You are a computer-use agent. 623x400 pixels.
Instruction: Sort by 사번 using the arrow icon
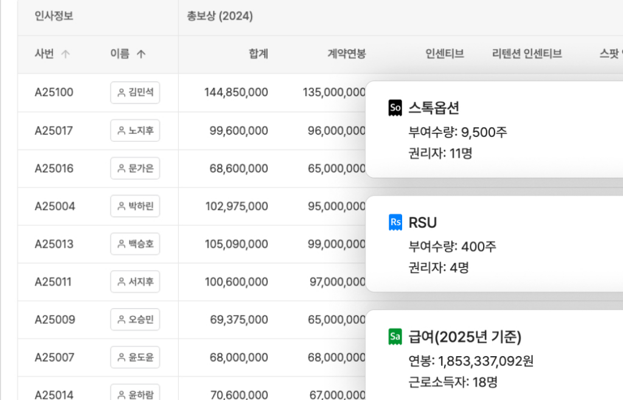[x=66, y=54]
